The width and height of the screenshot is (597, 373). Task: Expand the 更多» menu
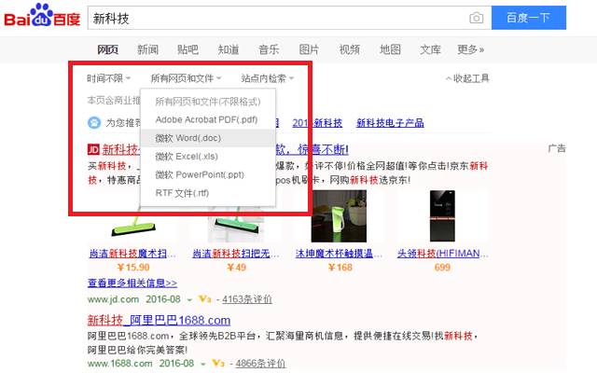pyautogui.click(x=470, y=49)
